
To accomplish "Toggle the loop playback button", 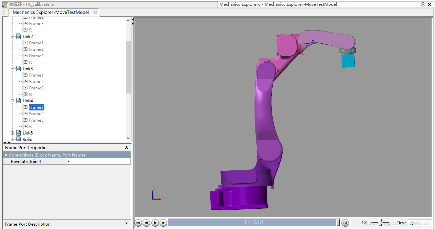I will (345, 223).
